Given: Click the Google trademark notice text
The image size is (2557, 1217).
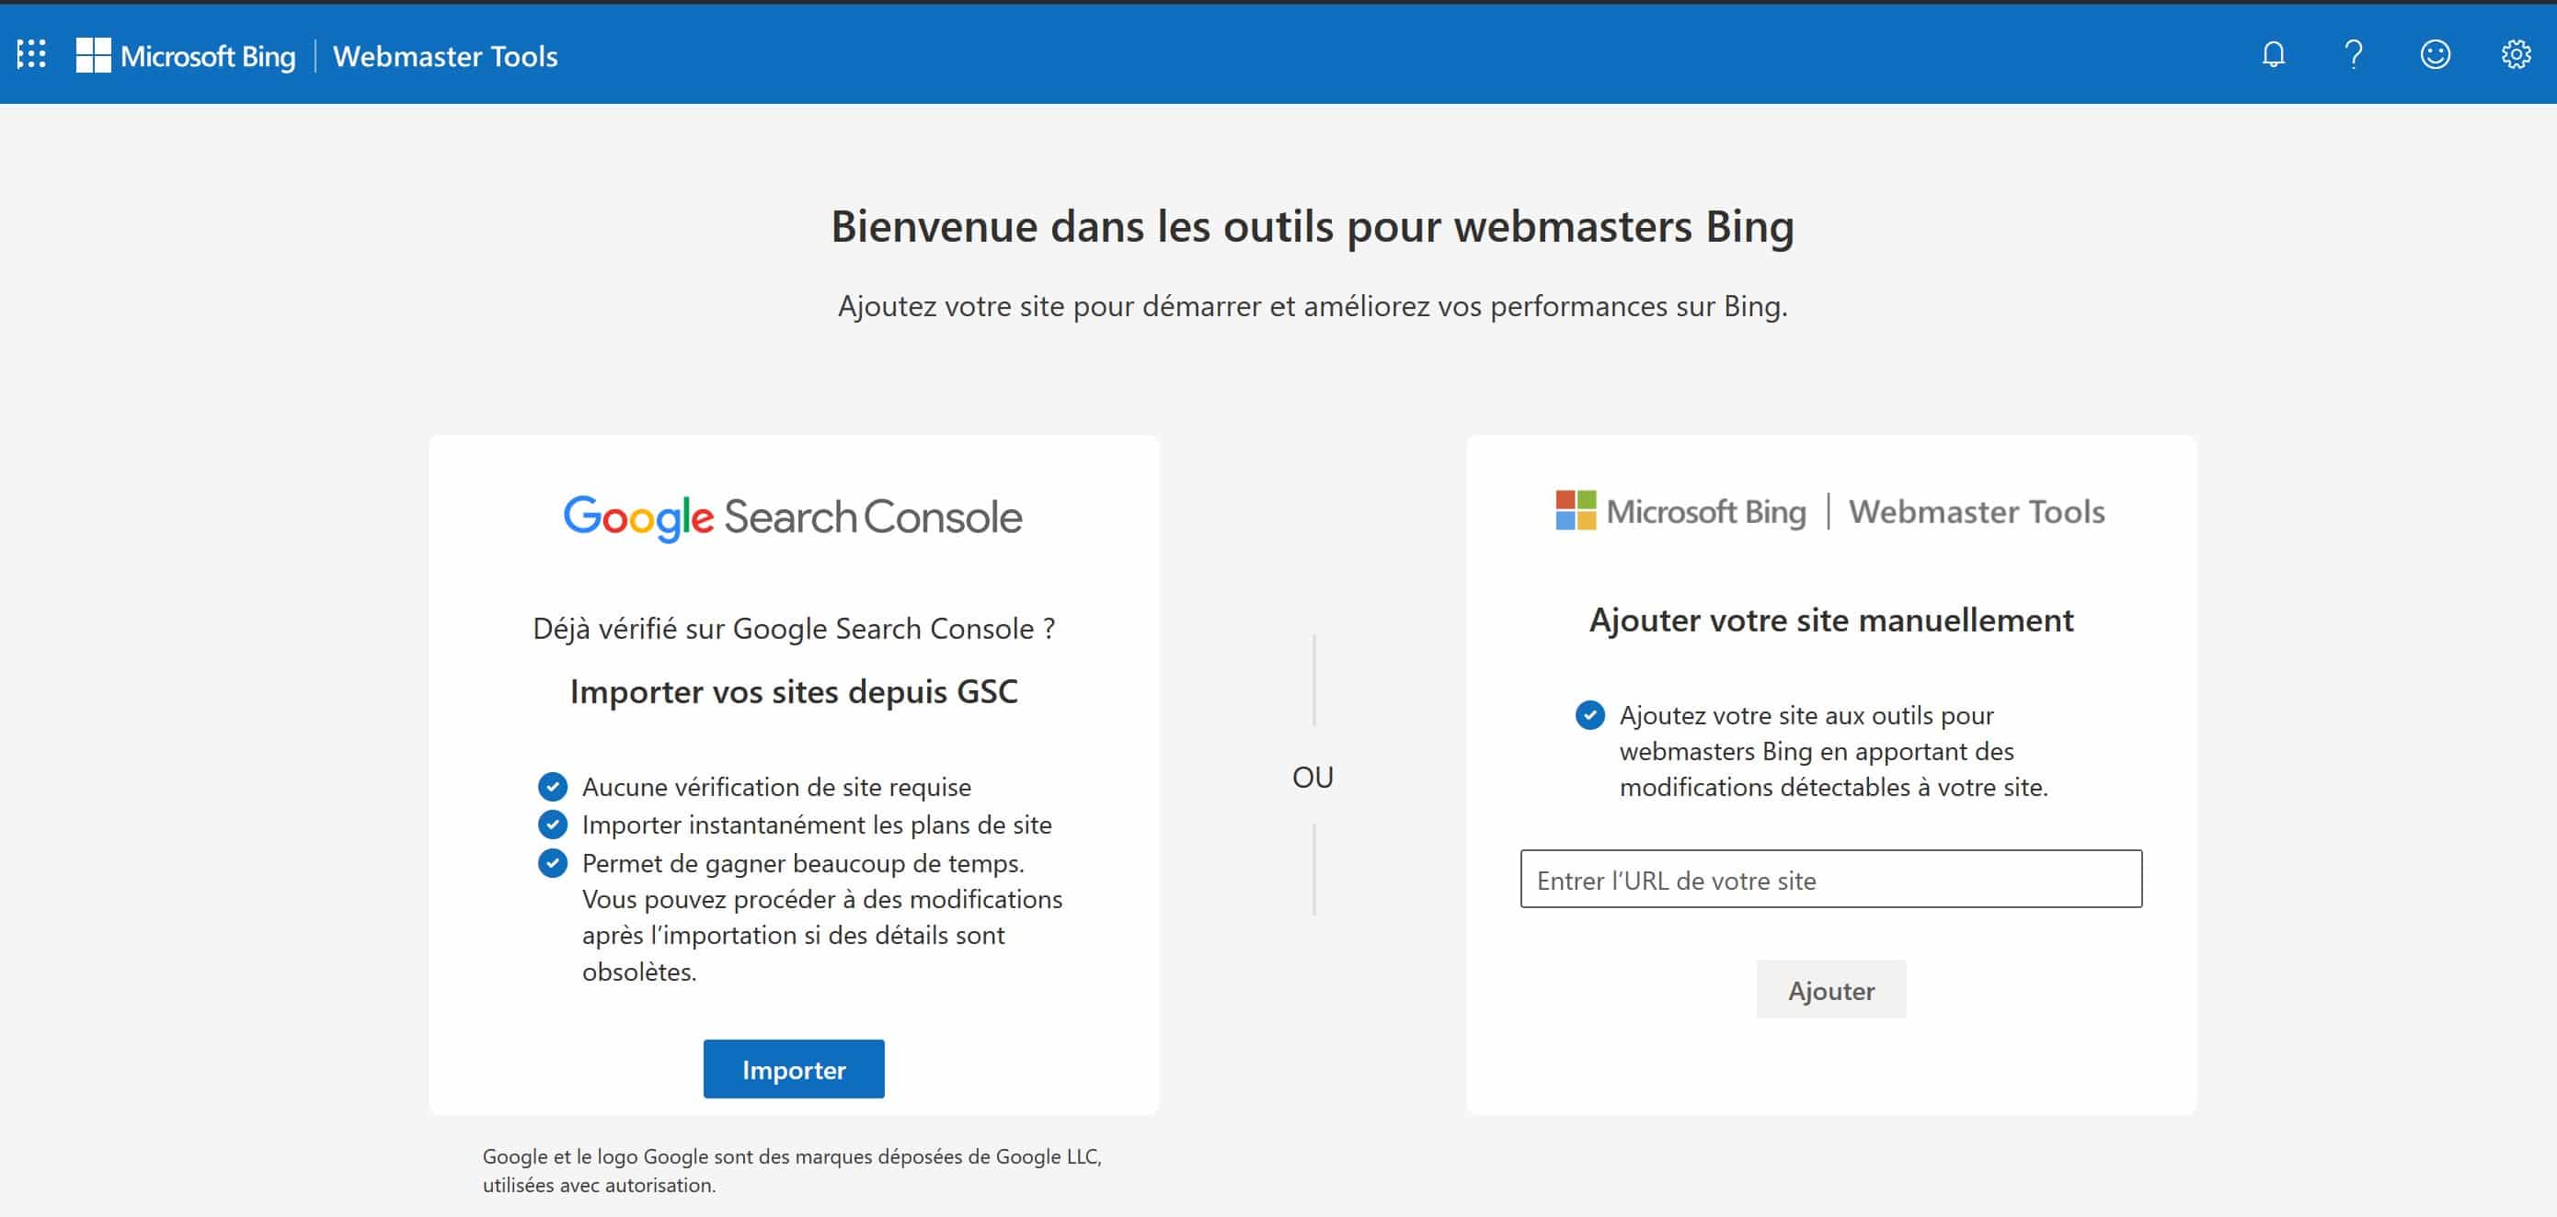Looking at the screenshot, I should (x=792, y=1170).
